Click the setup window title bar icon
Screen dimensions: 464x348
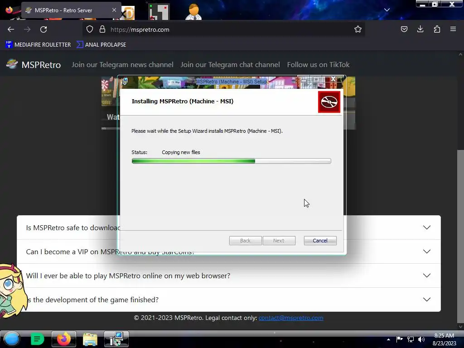pos(125,82)
